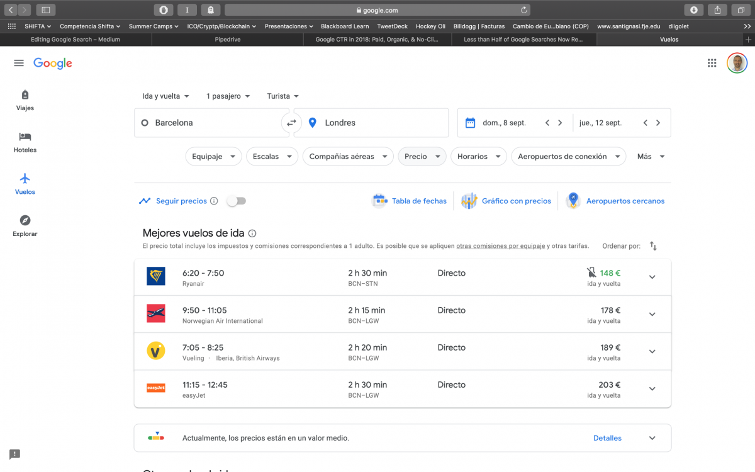Viewport: 755px width, 472px height.
Task: Open the Precio filter
Action: click(422, 157)
